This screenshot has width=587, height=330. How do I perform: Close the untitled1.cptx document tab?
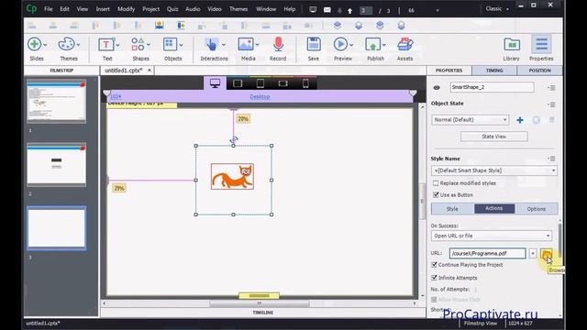(149, 71)
